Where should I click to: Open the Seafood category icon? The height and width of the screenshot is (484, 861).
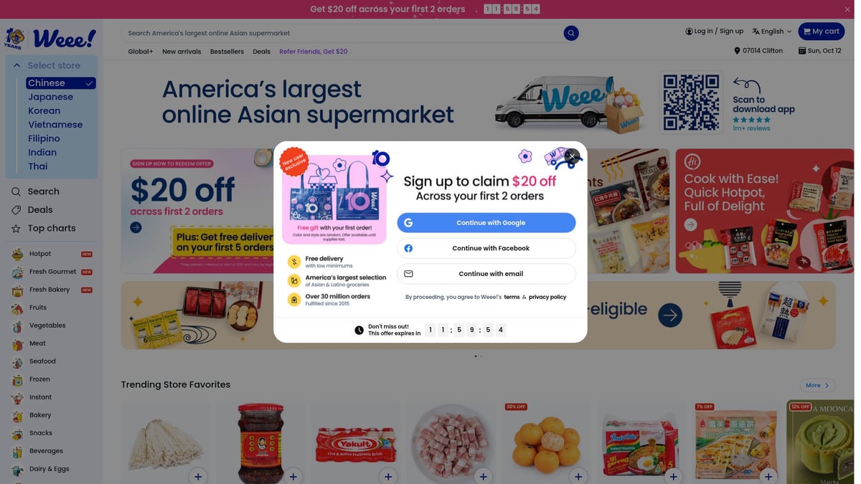(17, 362)
